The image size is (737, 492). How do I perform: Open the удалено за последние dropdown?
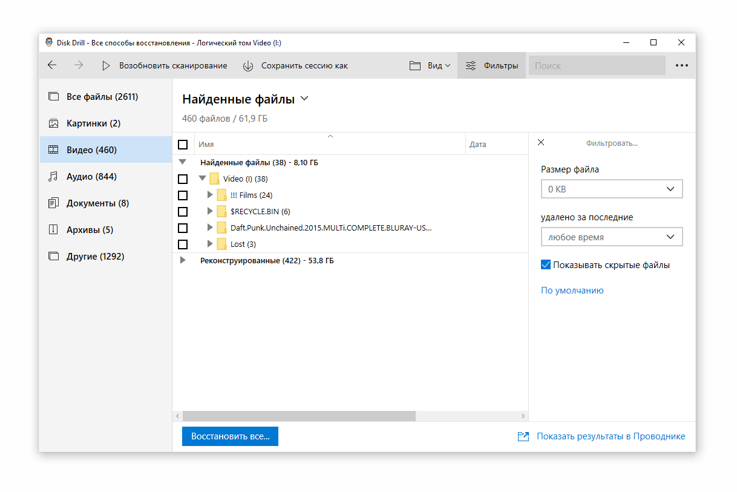point(611,237)
